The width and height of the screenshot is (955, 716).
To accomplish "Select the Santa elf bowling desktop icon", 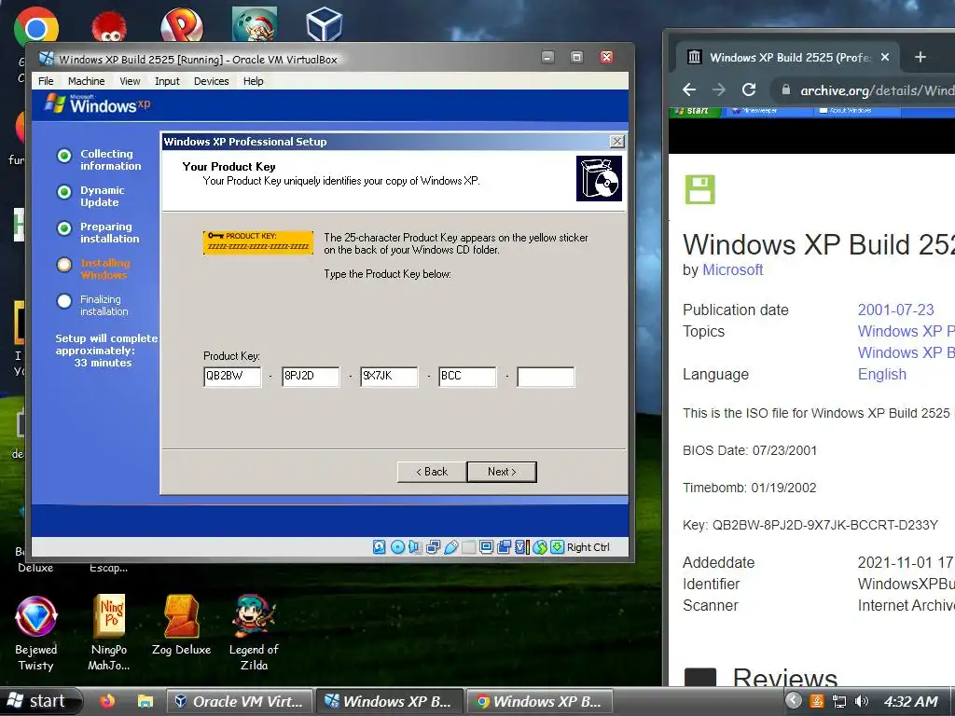I will click(255, 24).
